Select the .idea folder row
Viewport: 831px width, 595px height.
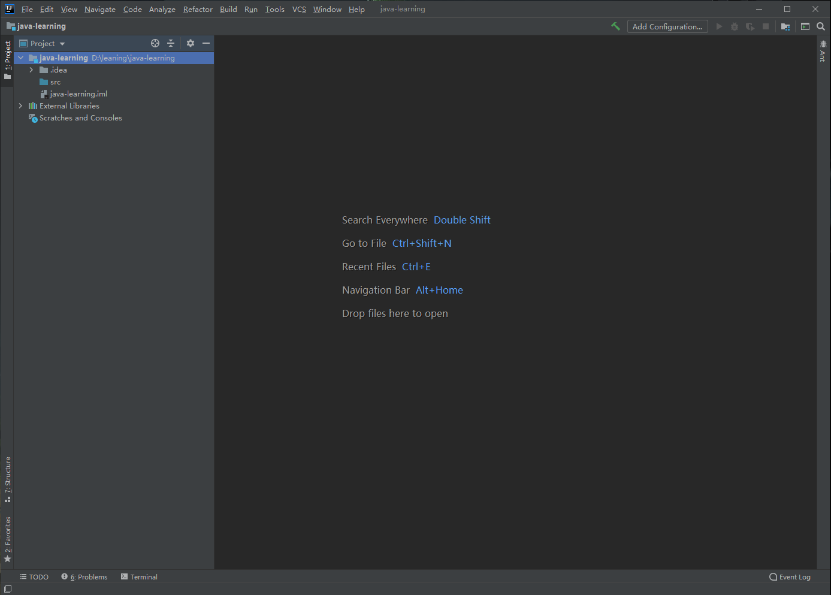(114, 70)
